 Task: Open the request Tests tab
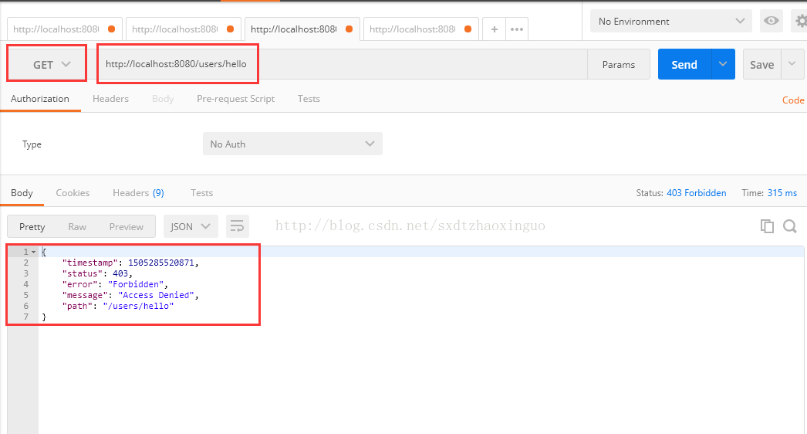point(309,98)
